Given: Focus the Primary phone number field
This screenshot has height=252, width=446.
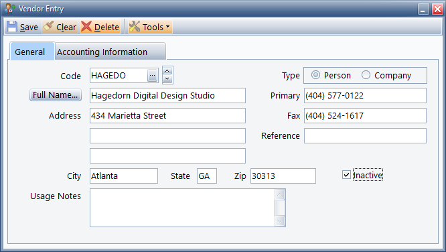Looking at the screenshot, I should pos(365,95).
